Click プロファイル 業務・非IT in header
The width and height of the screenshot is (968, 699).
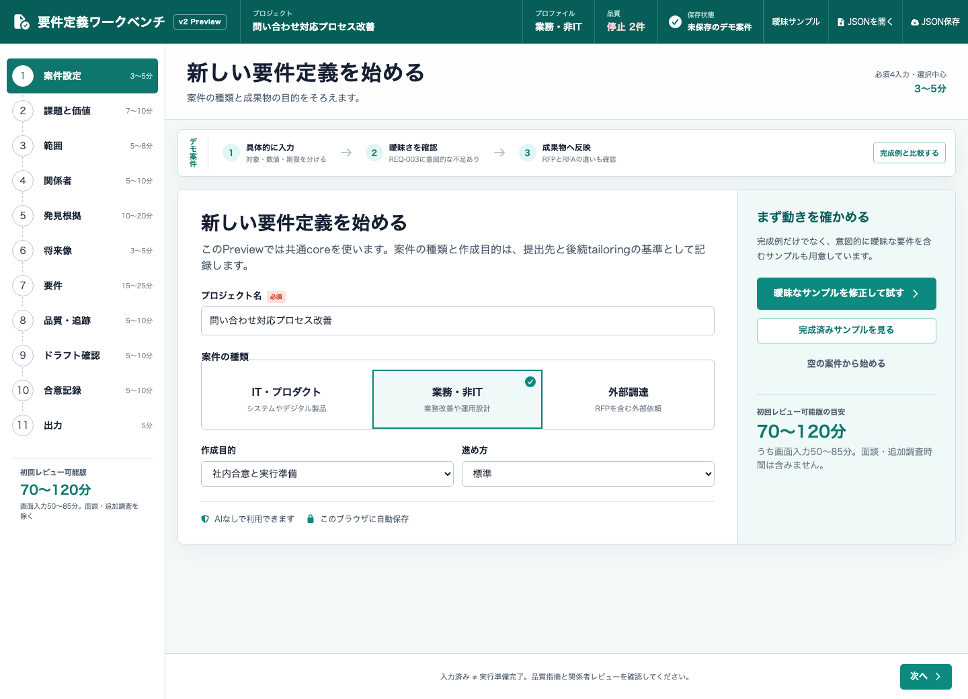click(x=559, y=22)
